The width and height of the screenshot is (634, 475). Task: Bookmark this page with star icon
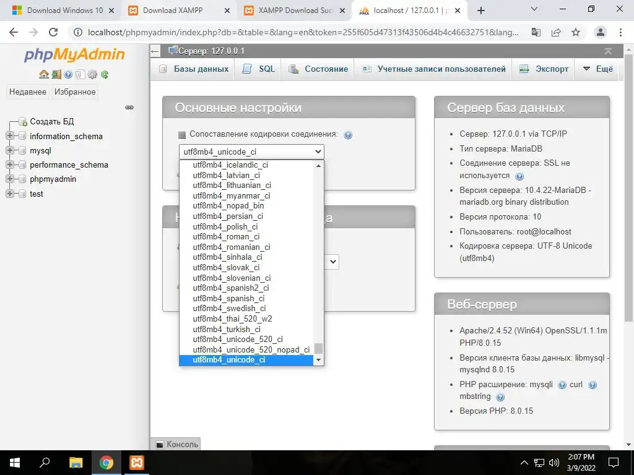point(576,32)
